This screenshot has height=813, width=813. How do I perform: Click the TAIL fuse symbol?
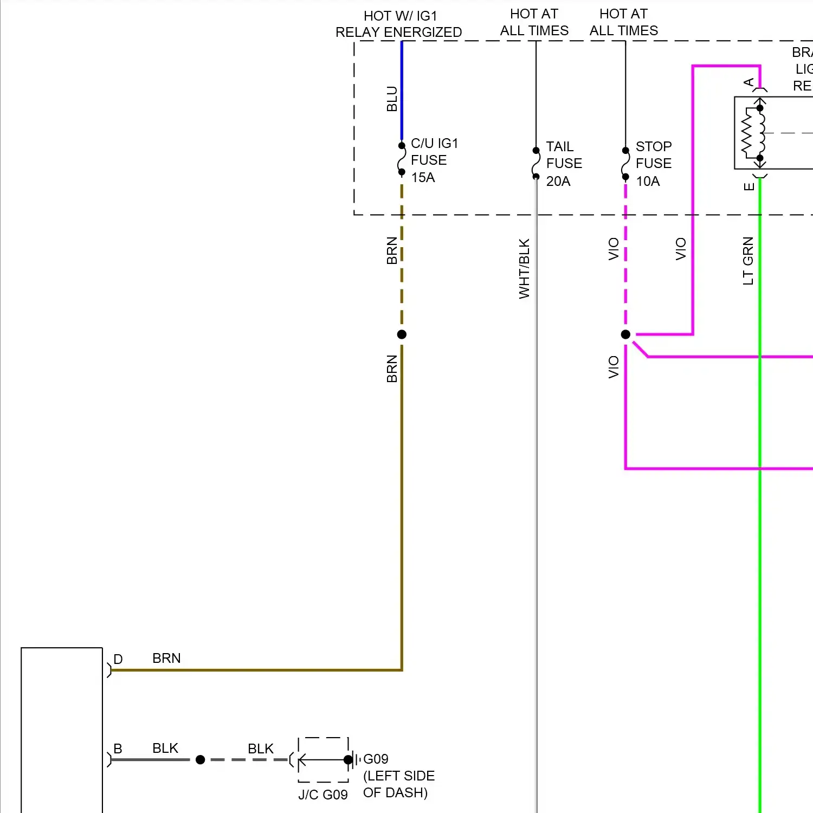click(536, 164)
